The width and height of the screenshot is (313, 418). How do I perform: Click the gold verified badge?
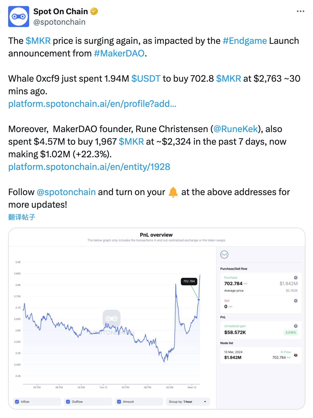tap(94, 12)
